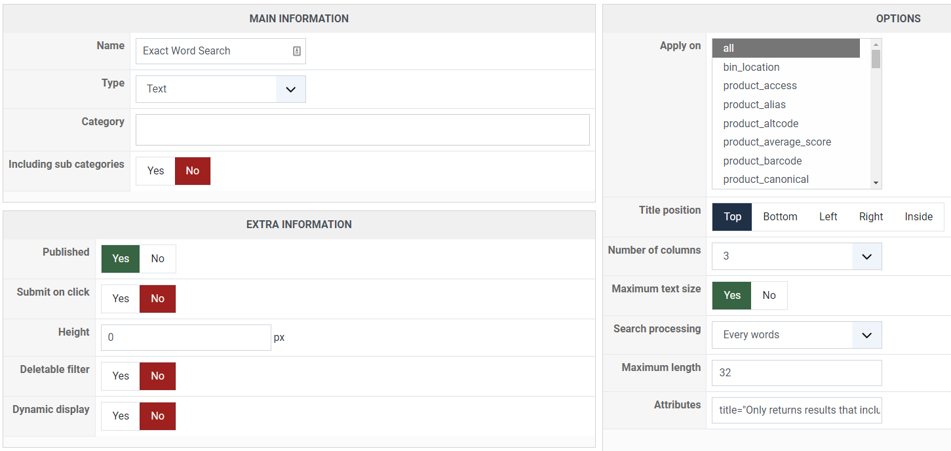Select Bottom title position
Image resolution: width=951 pixels, height=451 pixels.
(x=780, y=217)
